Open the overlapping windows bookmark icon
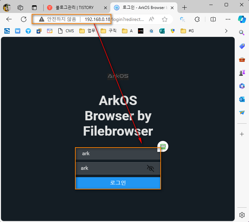The image size is (249, 222). 39,31
